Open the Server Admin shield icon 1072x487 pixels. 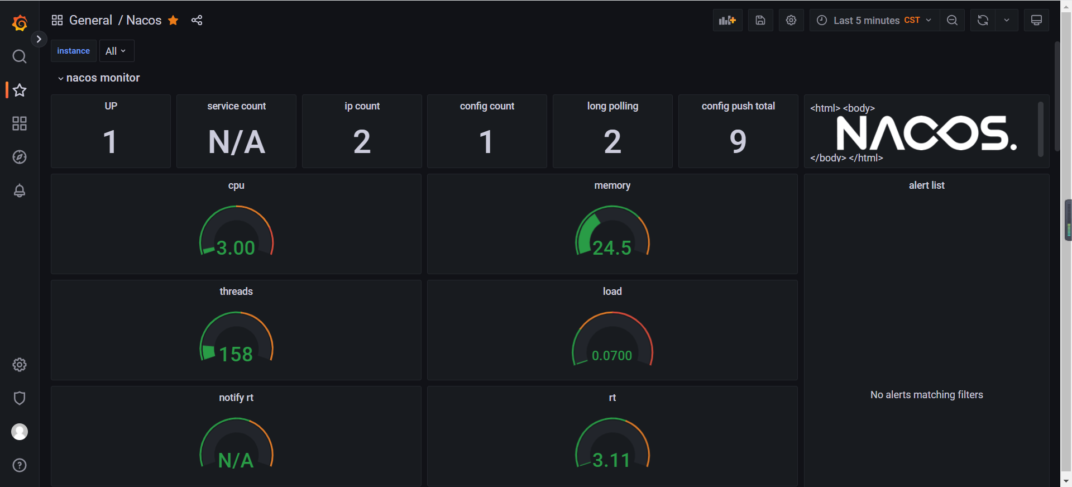tap(20, 398)
